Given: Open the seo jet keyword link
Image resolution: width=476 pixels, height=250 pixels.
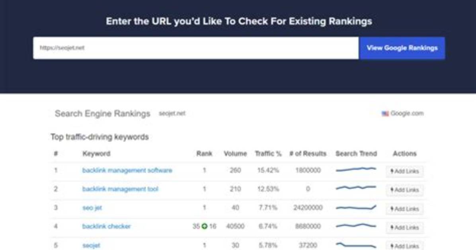Looking at the screenshot, I should tap(92, 208).
